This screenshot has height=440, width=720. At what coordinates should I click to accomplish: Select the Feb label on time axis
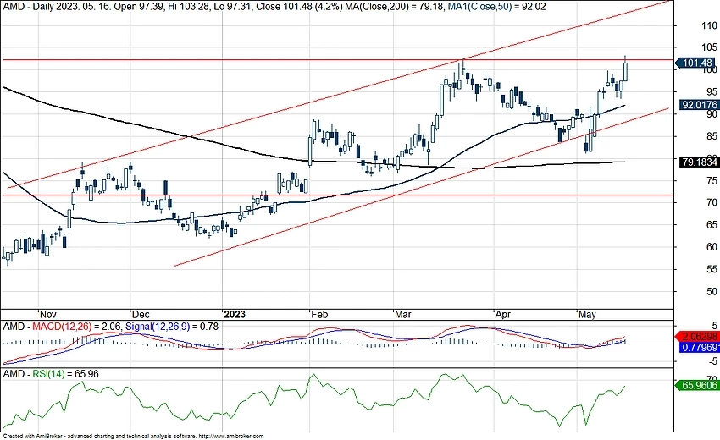point(319,315)
